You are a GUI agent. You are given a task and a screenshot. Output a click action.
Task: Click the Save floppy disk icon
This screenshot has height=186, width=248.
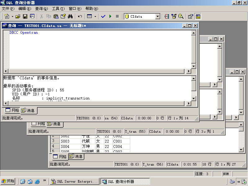coord(25,16)
